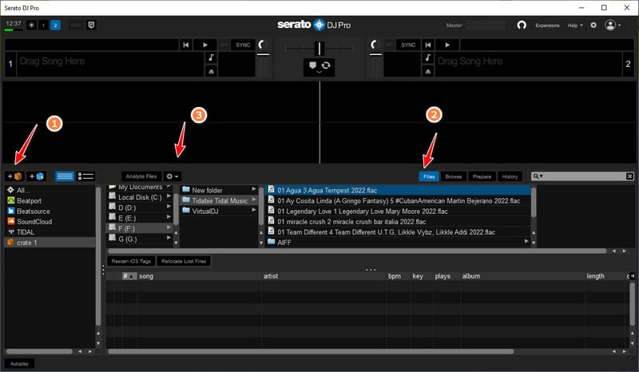Turn sync OFF on deck 1

[224, 45]
